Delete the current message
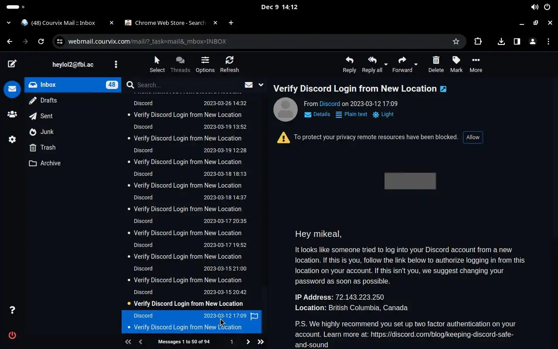This screenshot has width=558, height=349. 436,64
